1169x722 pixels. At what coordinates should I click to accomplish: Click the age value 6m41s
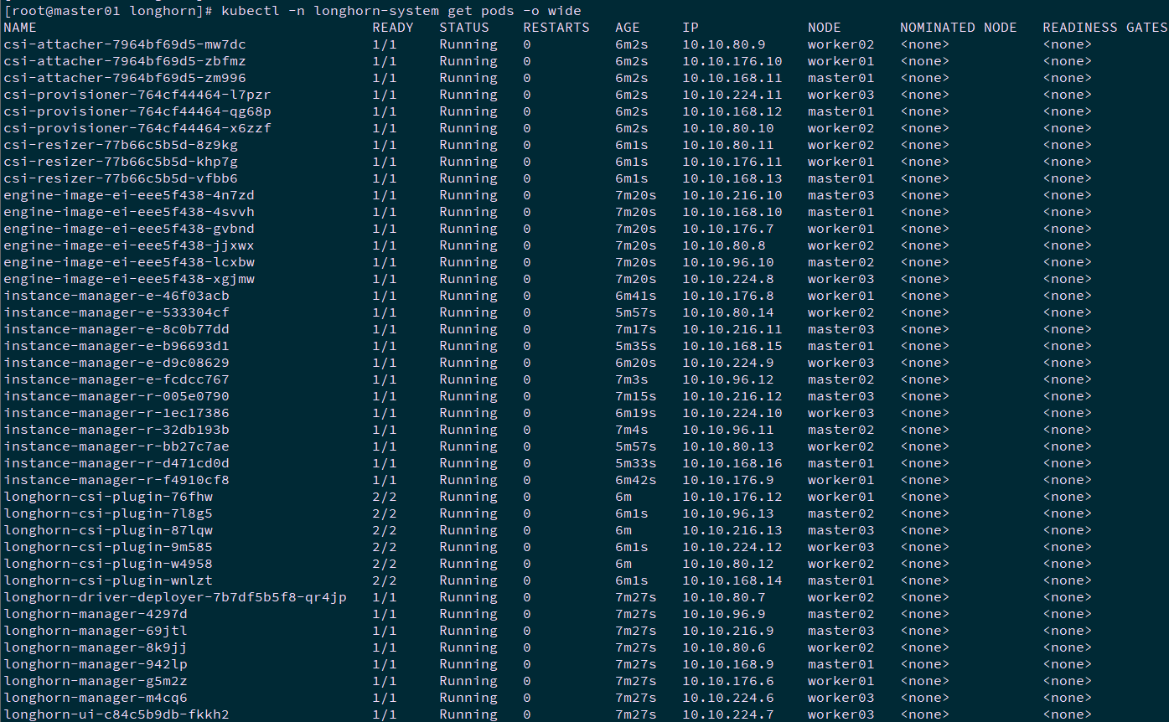(x=636, y=296)
